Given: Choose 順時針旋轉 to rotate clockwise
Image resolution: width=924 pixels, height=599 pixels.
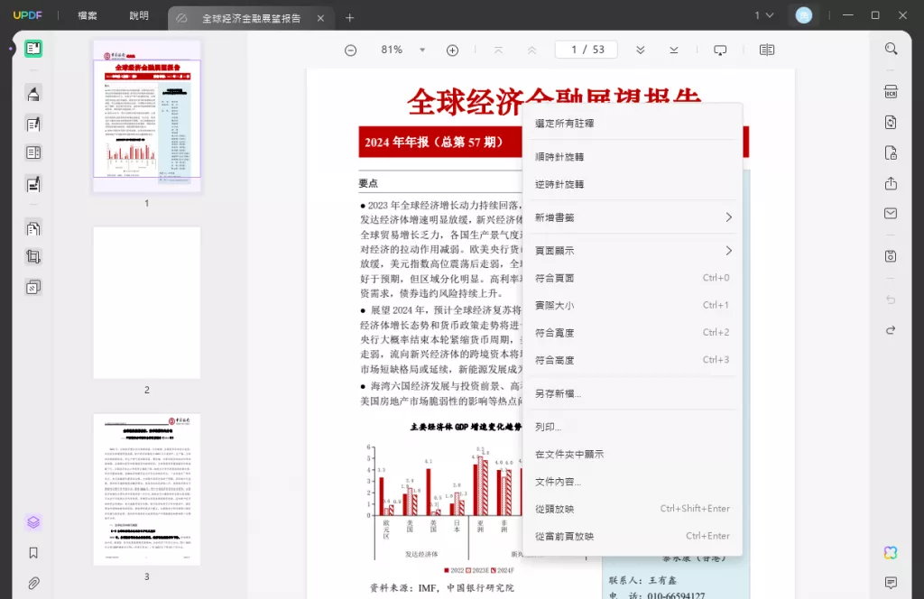Looking at the screenshot, I should 633,157.
